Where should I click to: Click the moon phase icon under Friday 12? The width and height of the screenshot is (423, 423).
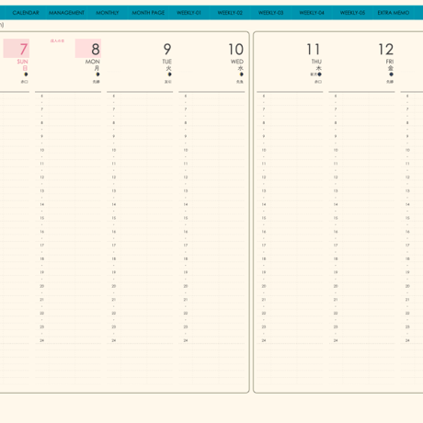click(x=392, y=74)
